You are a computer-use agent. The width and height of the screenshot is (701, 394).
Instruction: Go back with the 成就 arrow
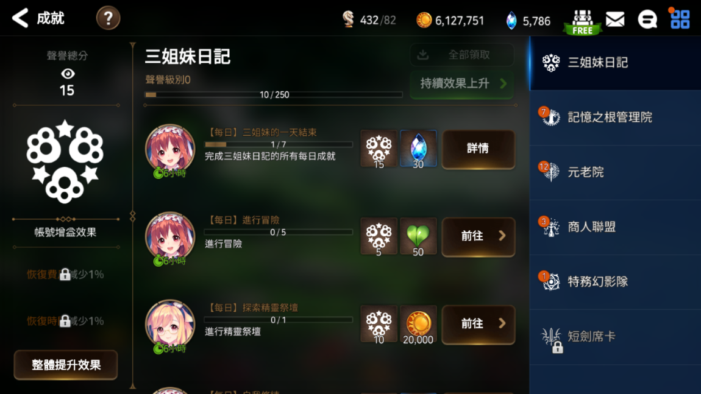point(20,18)
